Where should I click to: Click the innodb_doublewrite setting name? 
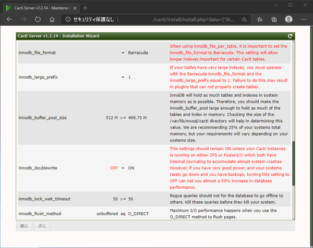pyautogui.click(x=38, y=168)
